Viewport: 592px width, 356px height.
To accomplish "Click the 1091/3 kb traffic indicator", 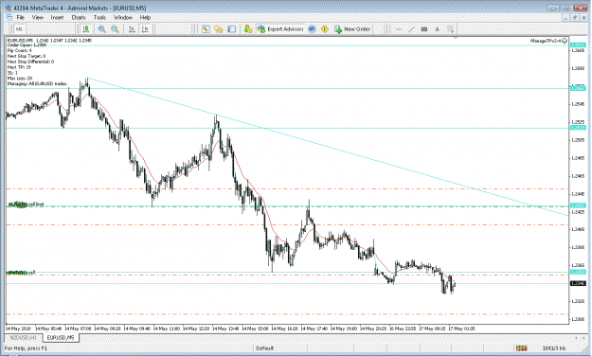I will tap(554, 348).
